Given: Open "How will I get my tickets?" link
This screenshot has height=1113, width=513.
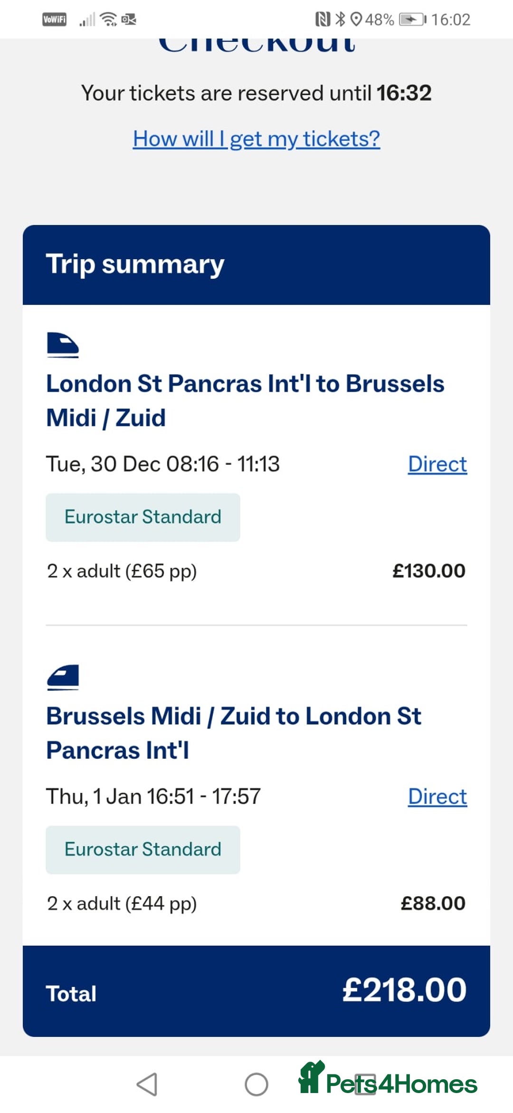Looking at the screenshot, I should pyautogui.click(x=256, y=139).
